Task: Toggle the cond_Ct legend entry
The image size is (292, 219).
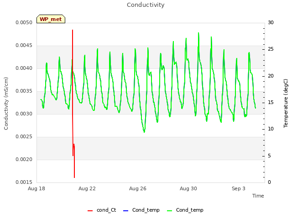Action: tap(102, 210)
